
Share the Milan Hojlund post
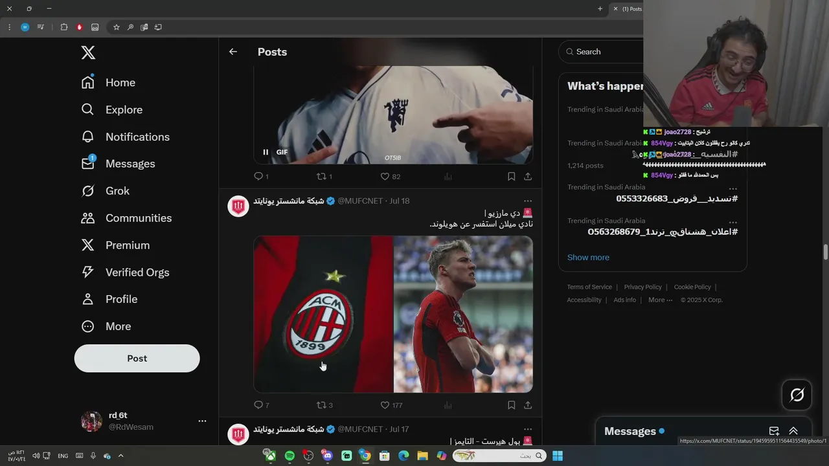[x=528, y=405]
